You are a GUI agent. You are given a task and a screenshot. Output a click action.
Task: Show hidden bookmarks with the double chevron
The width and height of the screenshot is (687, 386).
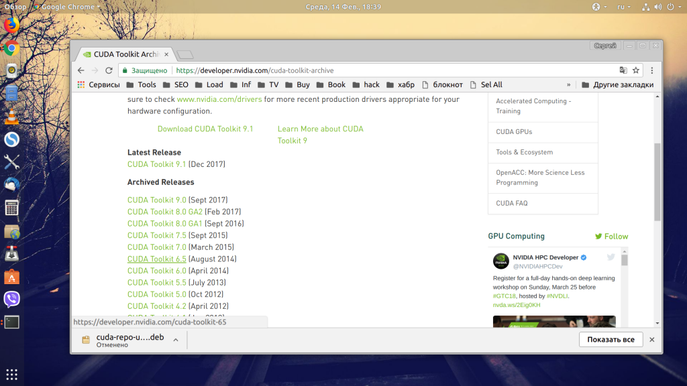tap(569, 85)
